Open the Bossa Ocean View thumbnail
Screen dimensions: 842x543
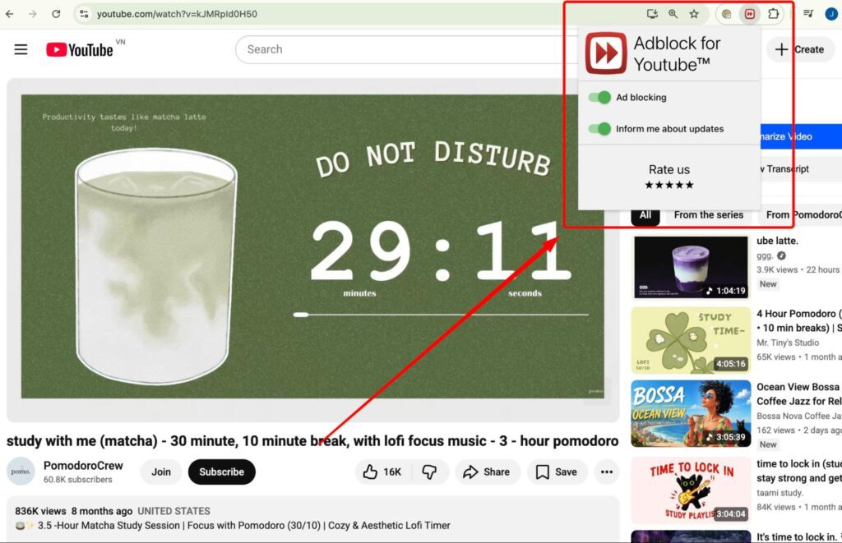click(691, 414)
